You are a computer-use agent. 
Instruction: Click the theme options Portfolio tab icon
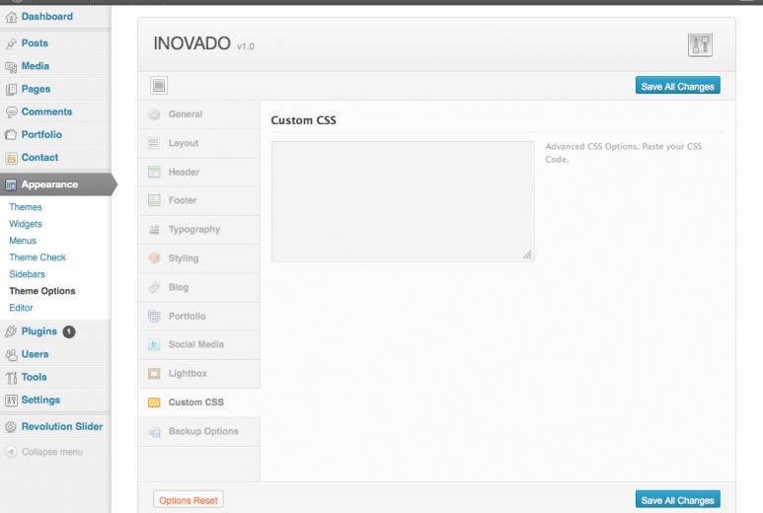point(154,317)
